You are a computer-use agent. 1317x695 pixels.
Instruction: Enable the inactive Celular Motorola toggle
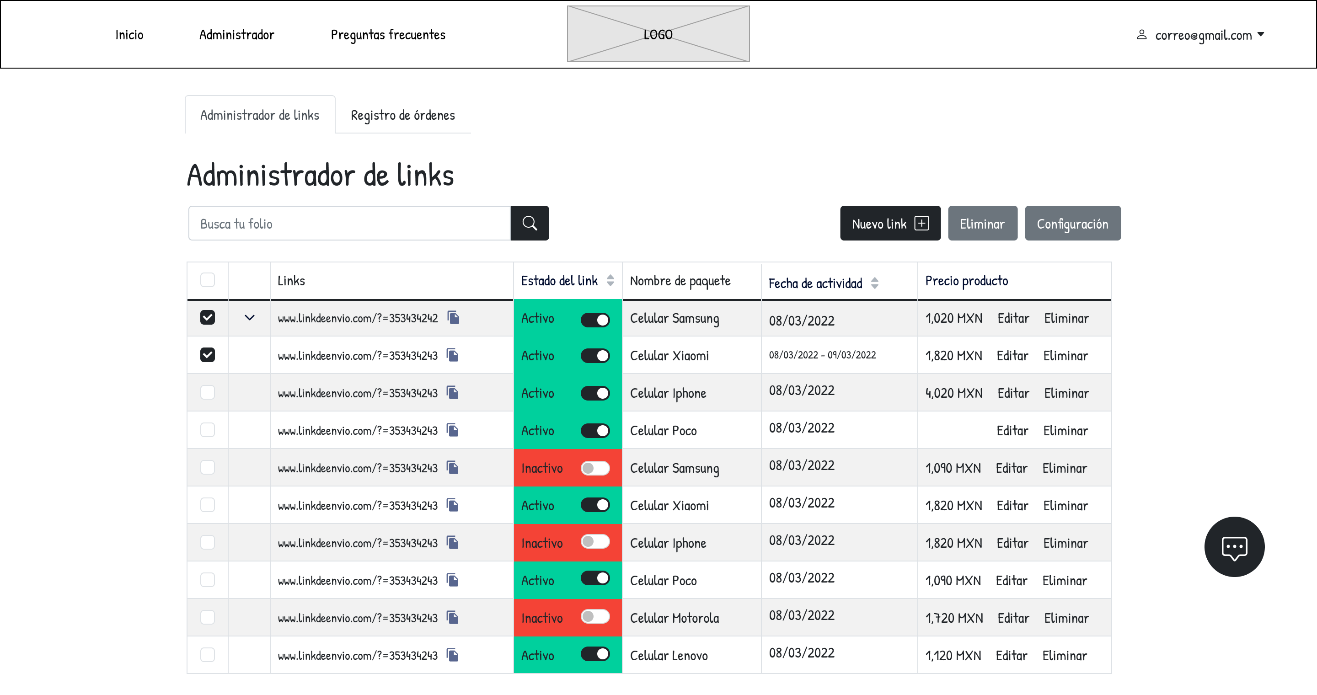[595, 617]
